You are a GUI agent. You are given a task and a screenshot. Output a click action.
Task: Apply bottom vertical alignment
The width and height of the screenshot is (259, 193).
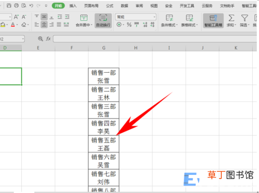[51, 17]
